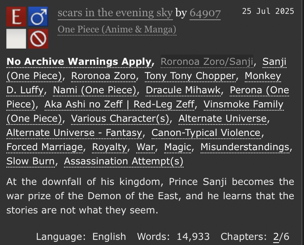This screenshot has height=245, width=304.
Task: Open Misunderstandings tag
Action: tap(245, 147)
